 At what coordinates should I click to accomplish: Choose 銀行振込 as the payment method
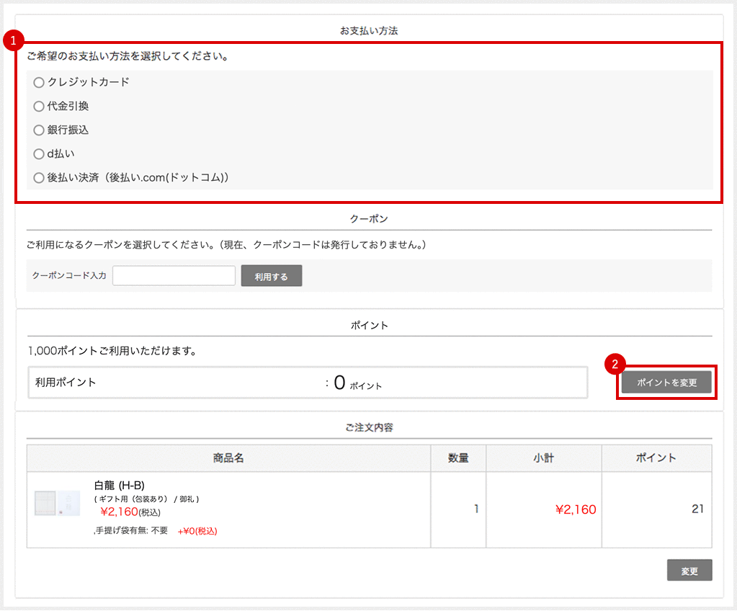point(39,130)
